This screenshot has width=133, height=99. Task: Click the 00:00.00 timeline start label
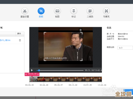(x=30, y=85)
